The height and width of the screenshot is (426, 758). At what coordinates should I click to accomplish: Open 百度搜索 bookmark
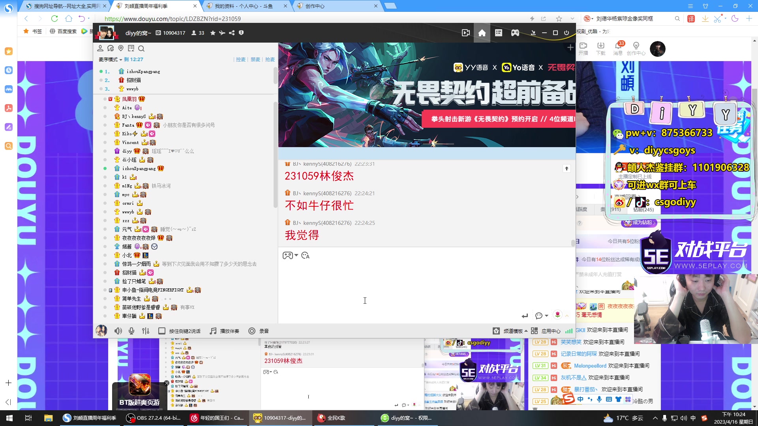(63, 31)
